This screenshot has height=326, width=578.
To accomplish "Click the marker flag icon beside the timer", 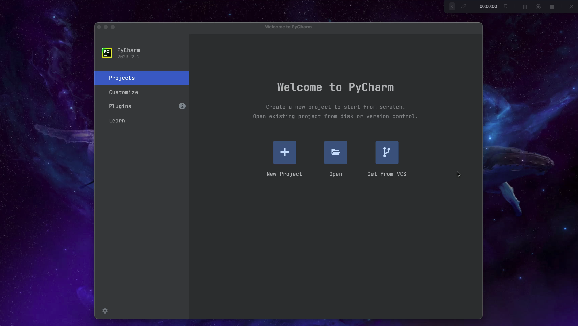I will coord(506,6).
